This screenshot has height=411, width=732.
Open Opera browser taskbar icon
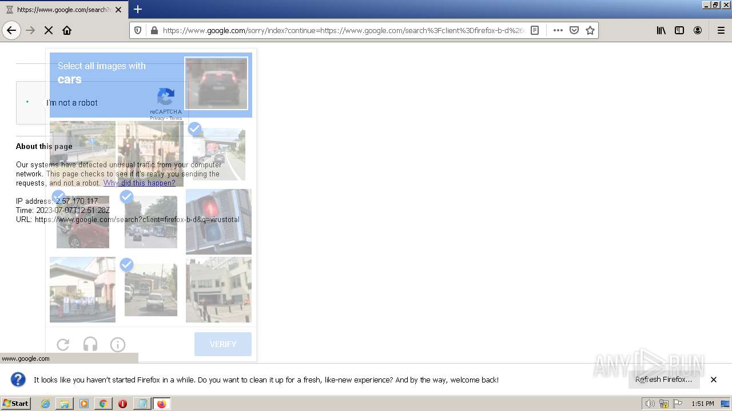click(x=122, y=404)
